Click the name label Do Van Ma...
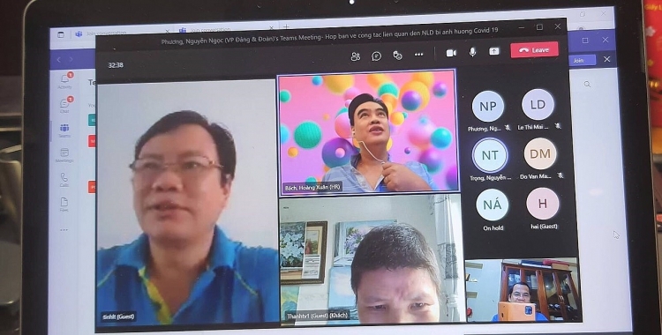The height and width of the screenshot is (335, 662). 536,176
